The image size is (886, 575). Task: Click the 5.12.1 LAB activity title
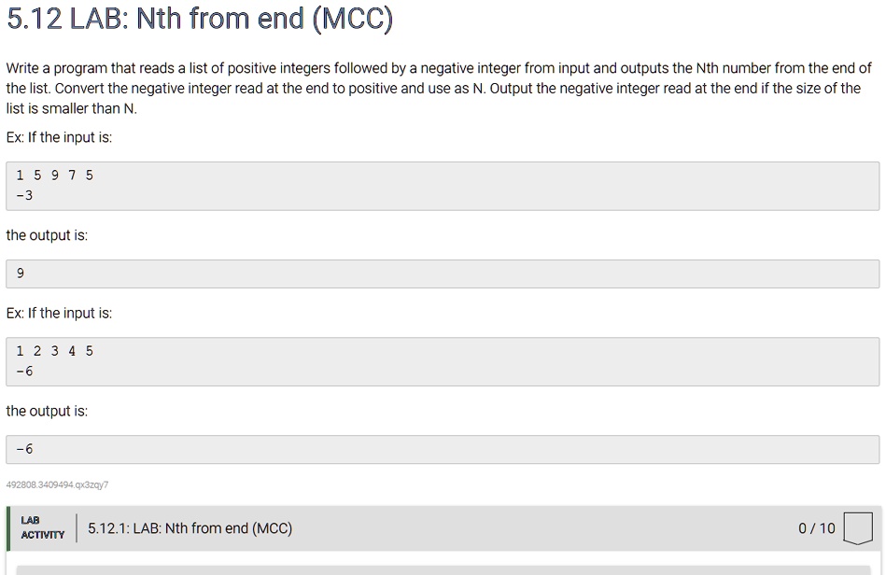click(190, 528)
